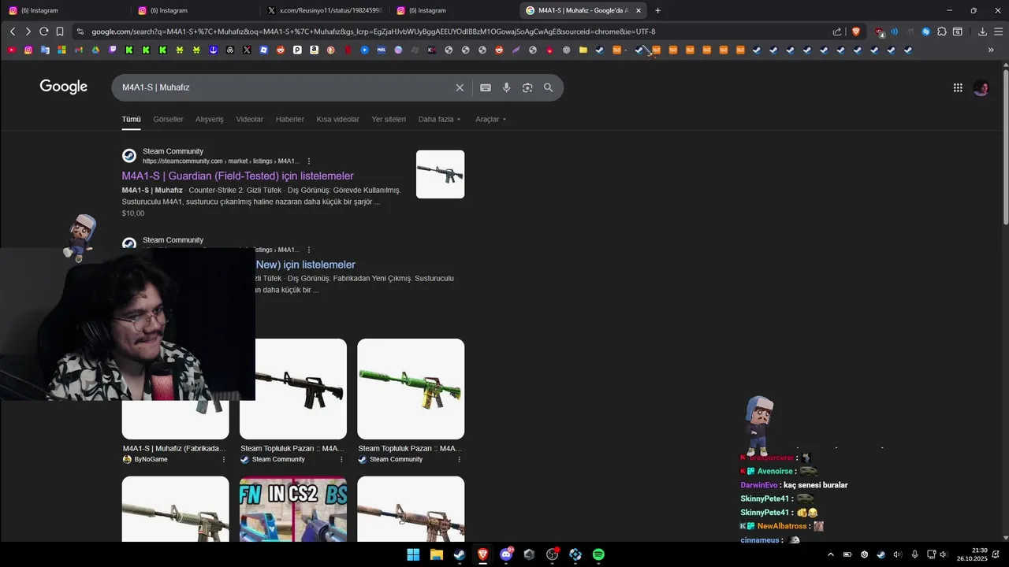Switch to the Videolar tab
This screenshot has height=567, width=1009.
point(250,119)
